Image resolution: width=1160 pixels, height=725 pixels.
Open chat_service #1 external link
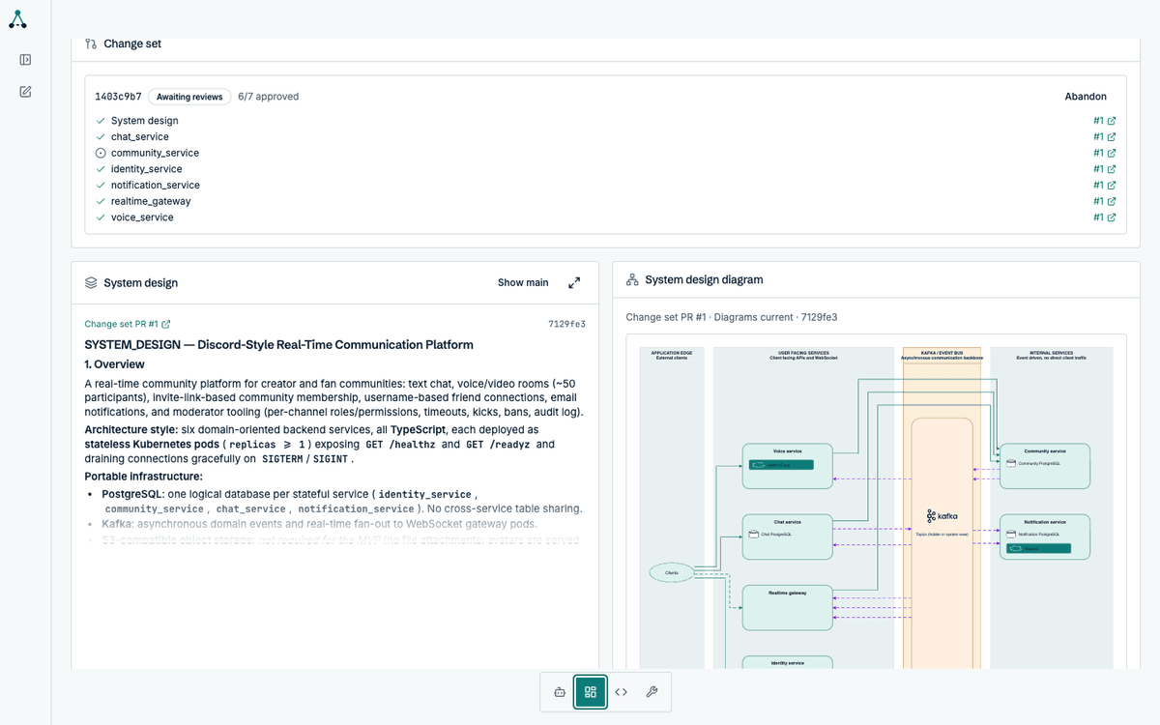1105,137
